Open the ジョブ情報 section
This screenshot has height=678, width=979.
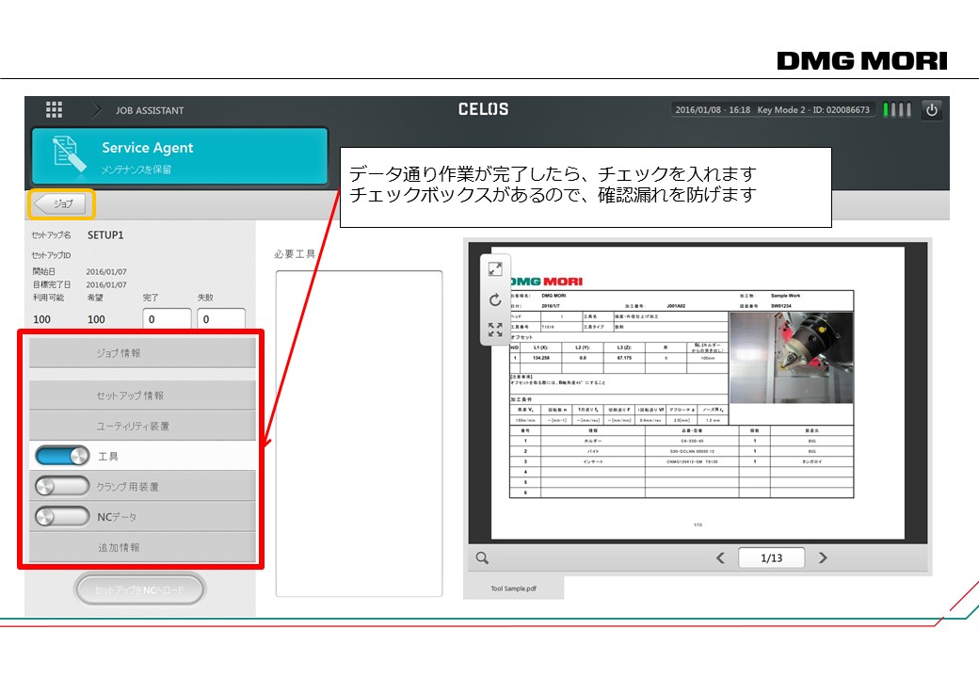click(x=142, y=353)
